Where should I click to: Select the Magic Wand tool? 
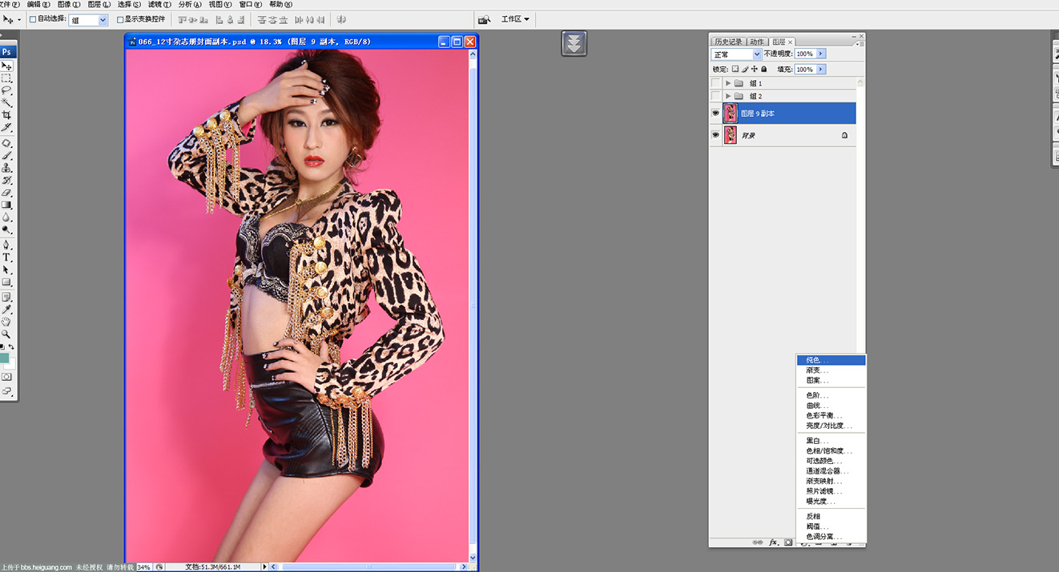[x=6, y=102]
